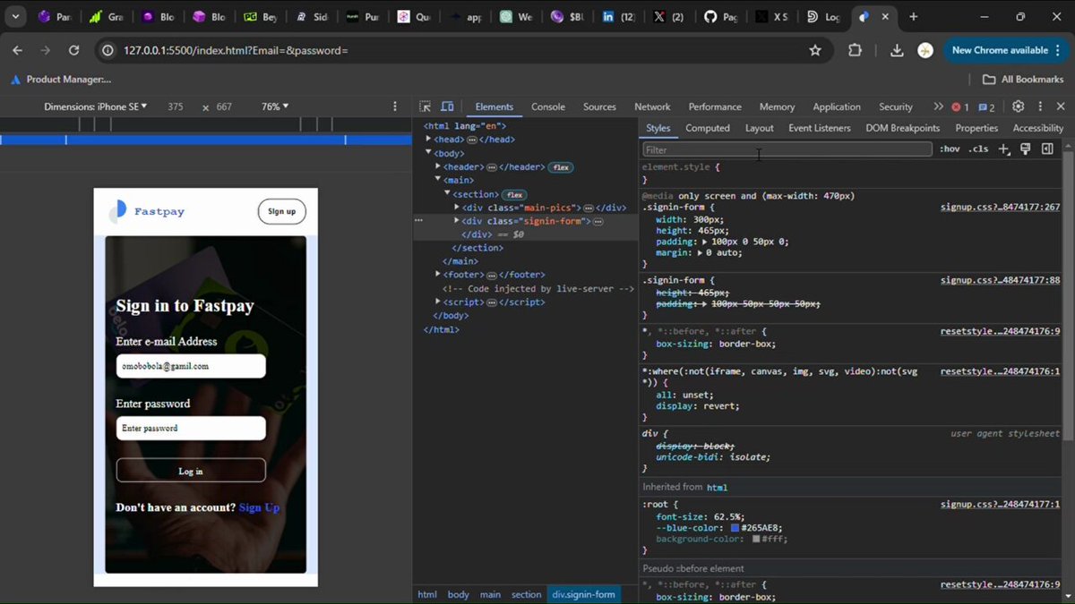1075x604 pixels.
Task: Expand the head element node
Action: click(x=429, y=140)
